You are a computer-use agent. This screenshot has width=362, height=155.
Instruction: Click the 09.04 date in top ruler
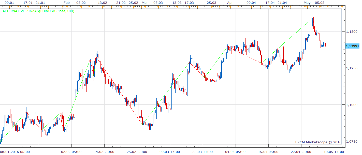251,2
